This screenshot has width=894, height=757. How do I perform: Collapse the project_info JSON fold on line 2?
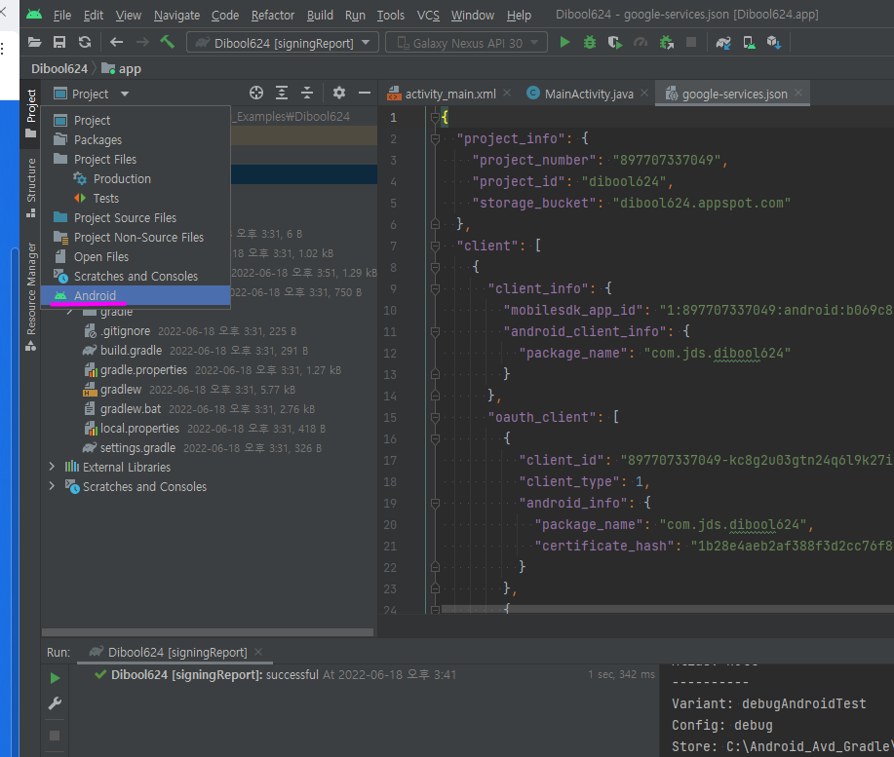click(435, 139)
